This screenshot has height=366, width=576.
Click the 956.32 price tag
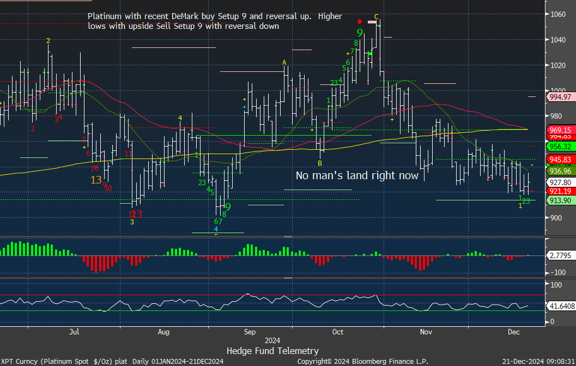coord(560,147)
